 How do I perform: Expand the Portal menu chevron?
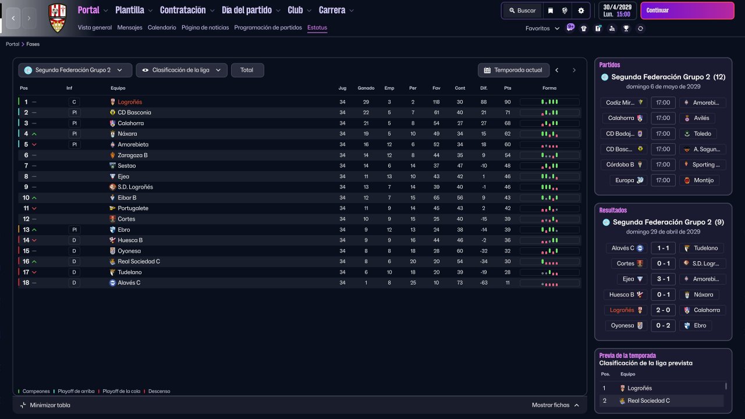(105, 10)
